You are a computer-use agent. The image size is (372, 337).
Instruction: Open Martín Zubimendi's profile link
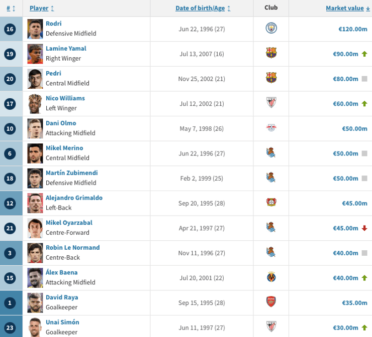coord(72,173)
